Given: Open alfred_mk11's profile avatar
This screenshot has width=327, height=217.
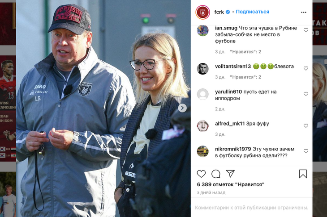Looking at the screenshot, I should click(202, 126).
